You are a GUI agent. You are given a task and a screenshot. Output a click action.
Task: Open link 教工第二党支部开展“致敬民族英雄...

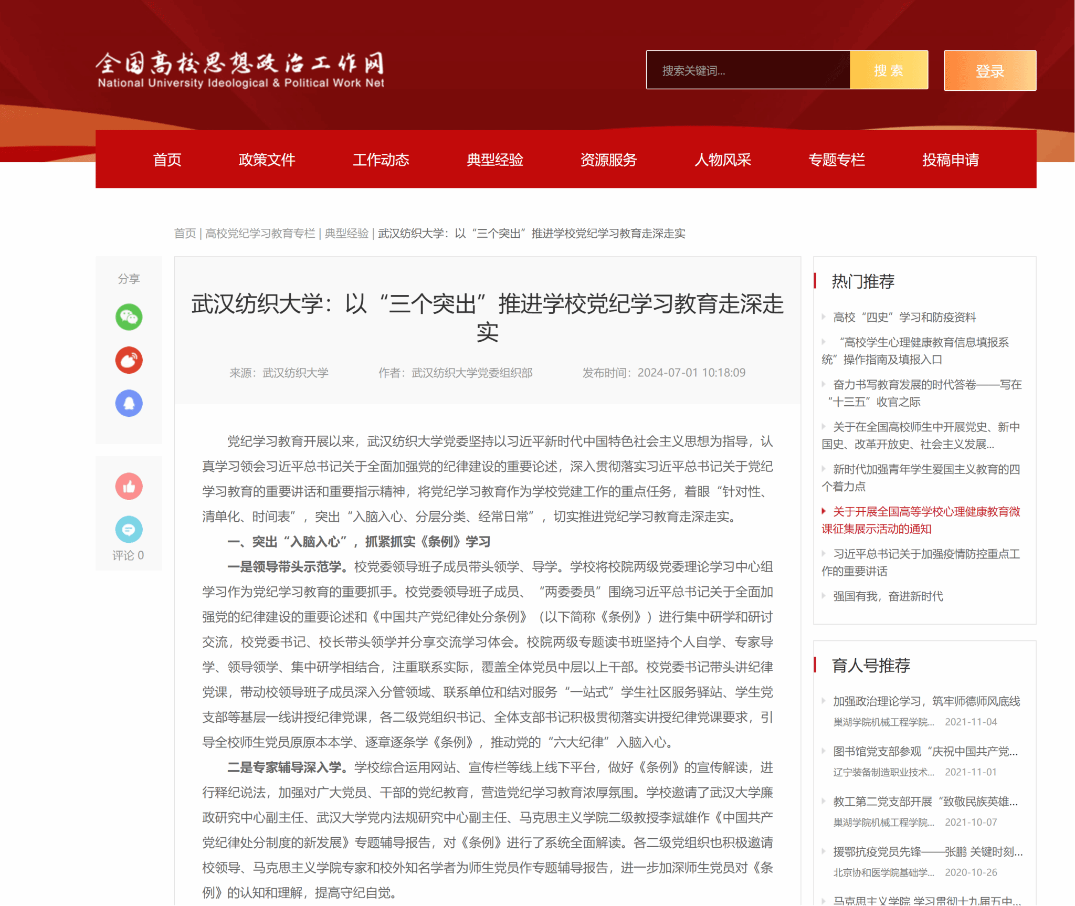tap(925, 802)
